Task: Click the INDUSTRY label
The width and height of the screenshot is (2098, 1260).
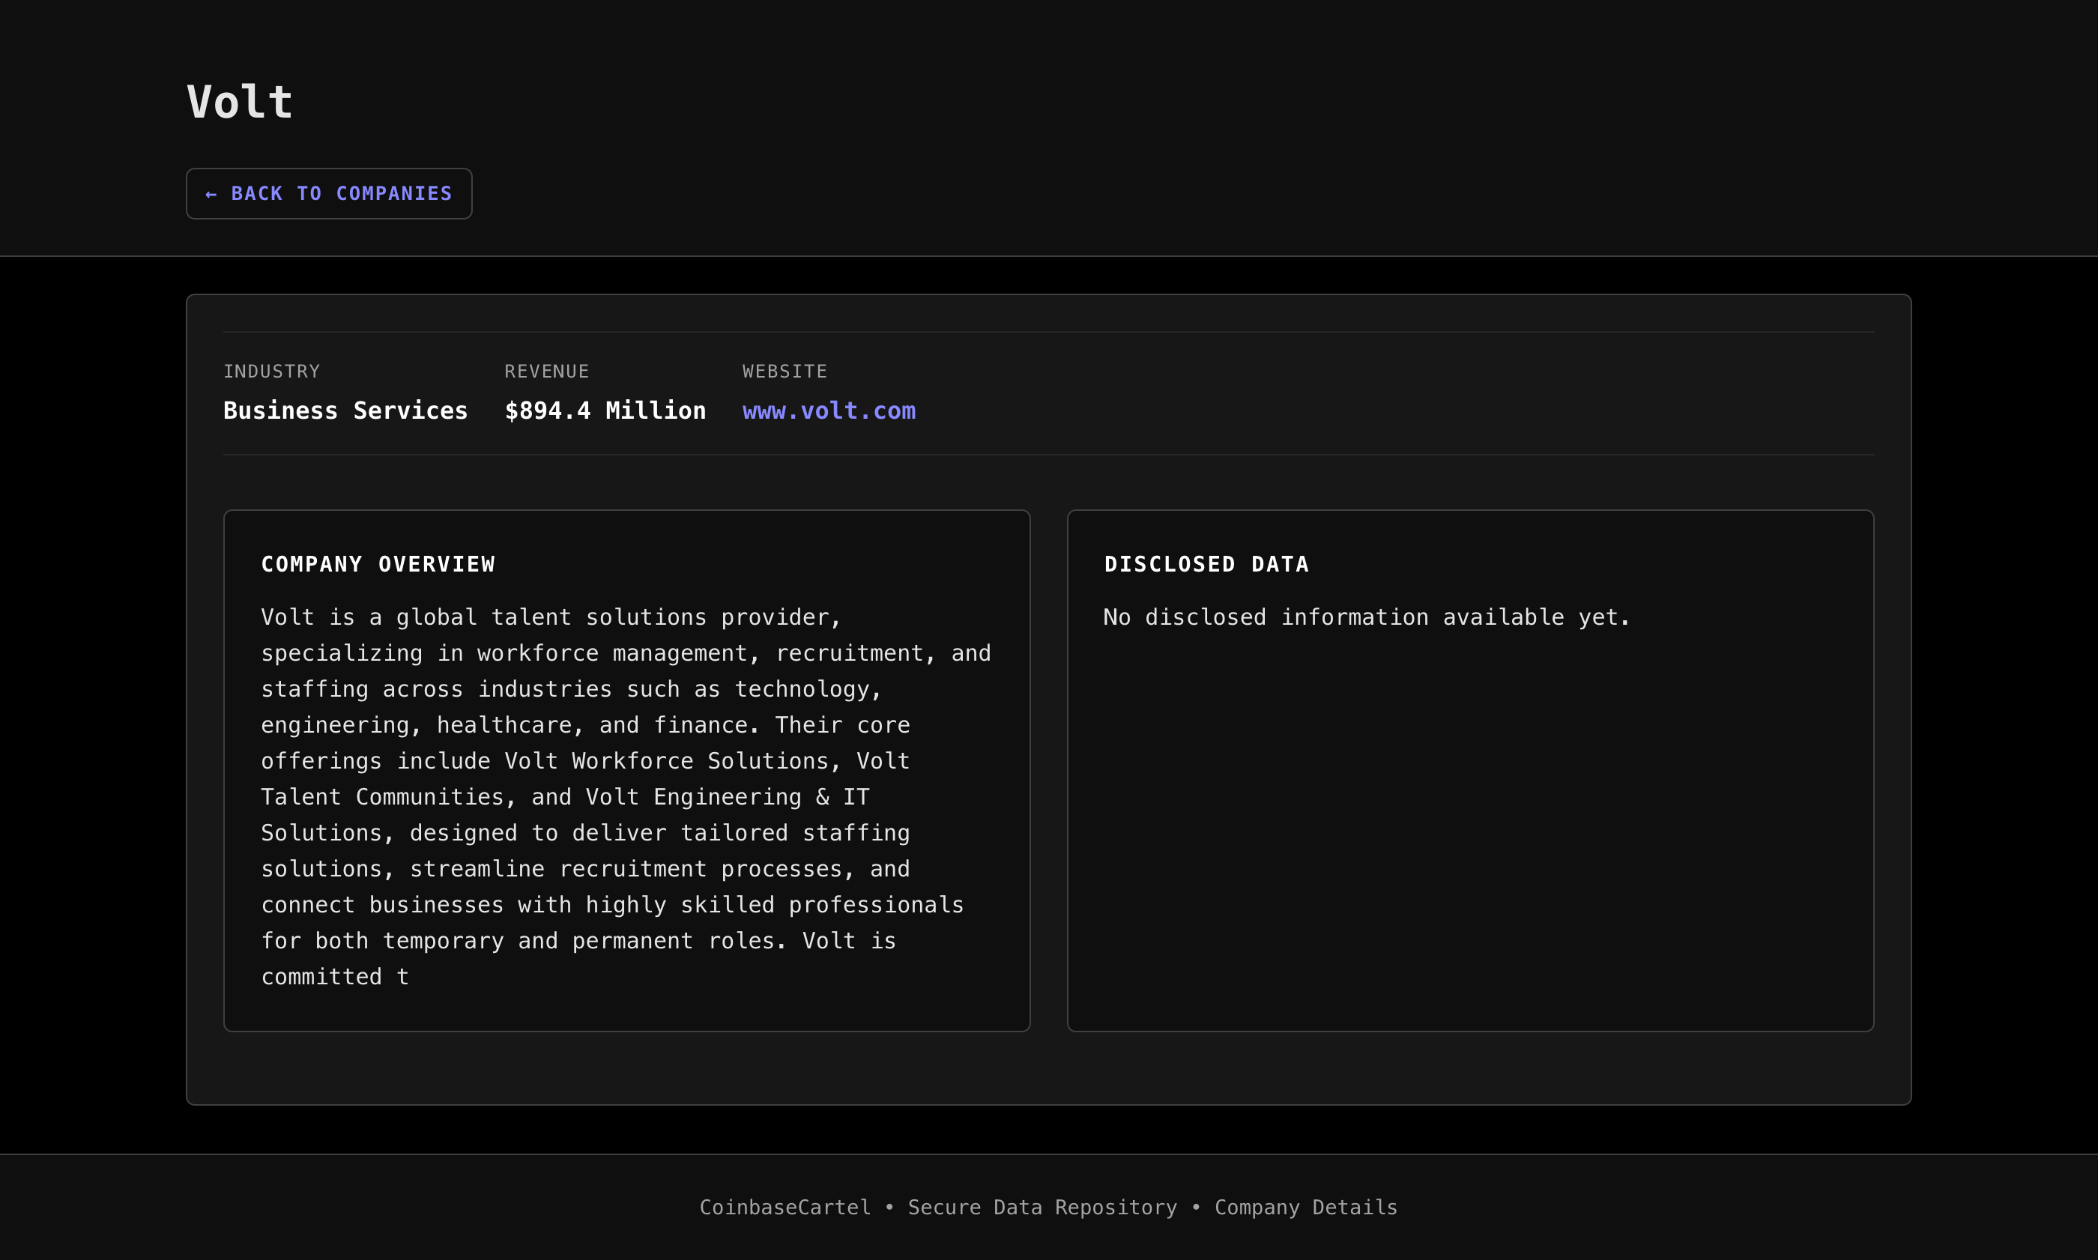Action: pos(272,371)
